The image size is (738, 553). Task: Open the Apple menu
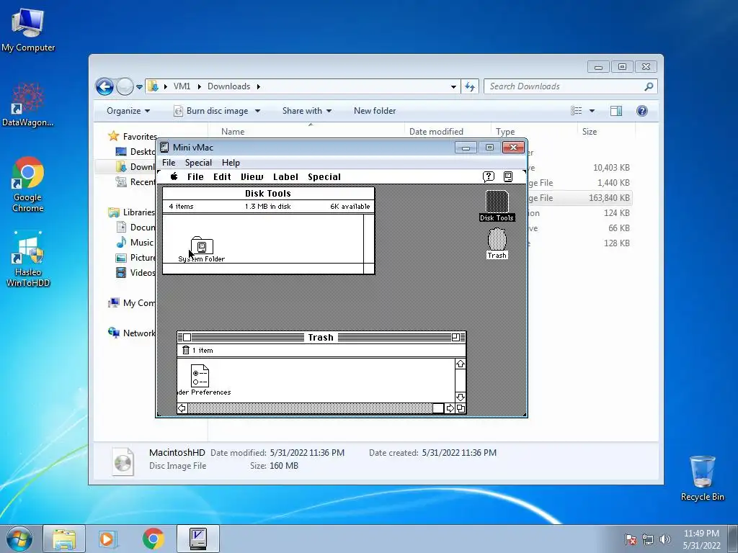click(x=174, y=176)
